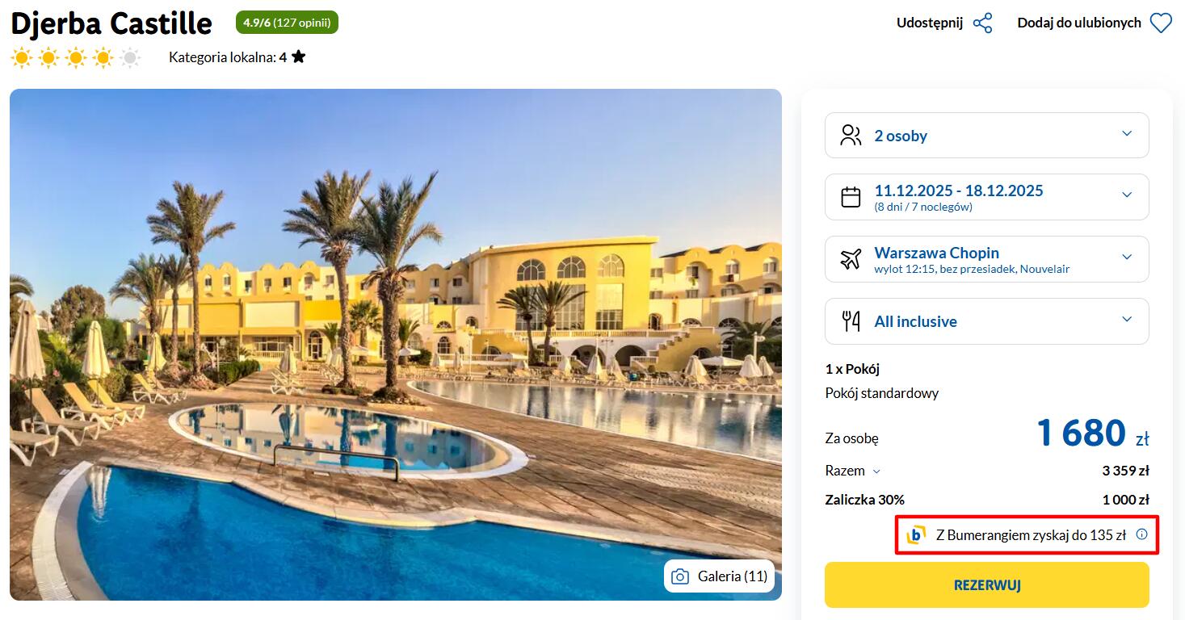Click the airplane icon for Warszawa Chopin

tap(851, 259)
